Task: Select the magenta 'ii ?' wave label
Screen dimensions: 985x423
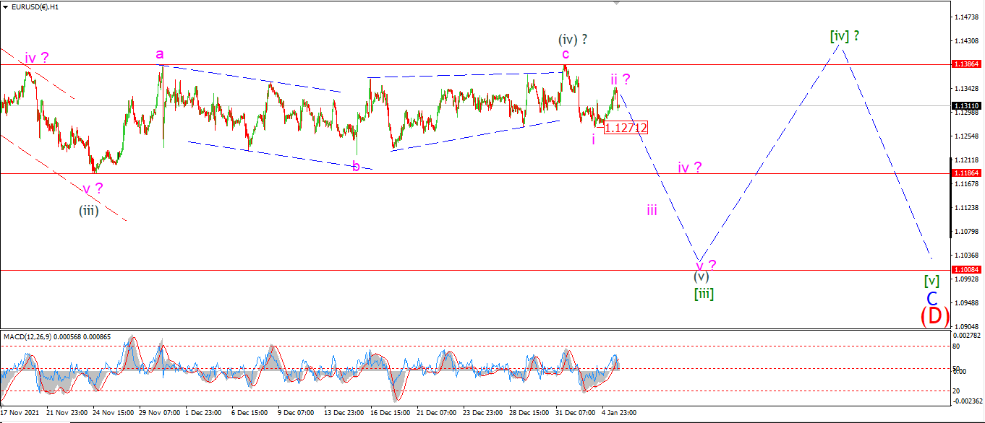Action: pyautogui.click(x=620, y=79)
